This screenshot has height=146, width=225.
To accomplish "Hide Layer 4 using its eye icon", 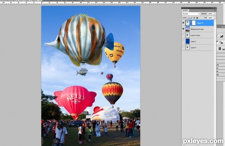I will 183,23.
